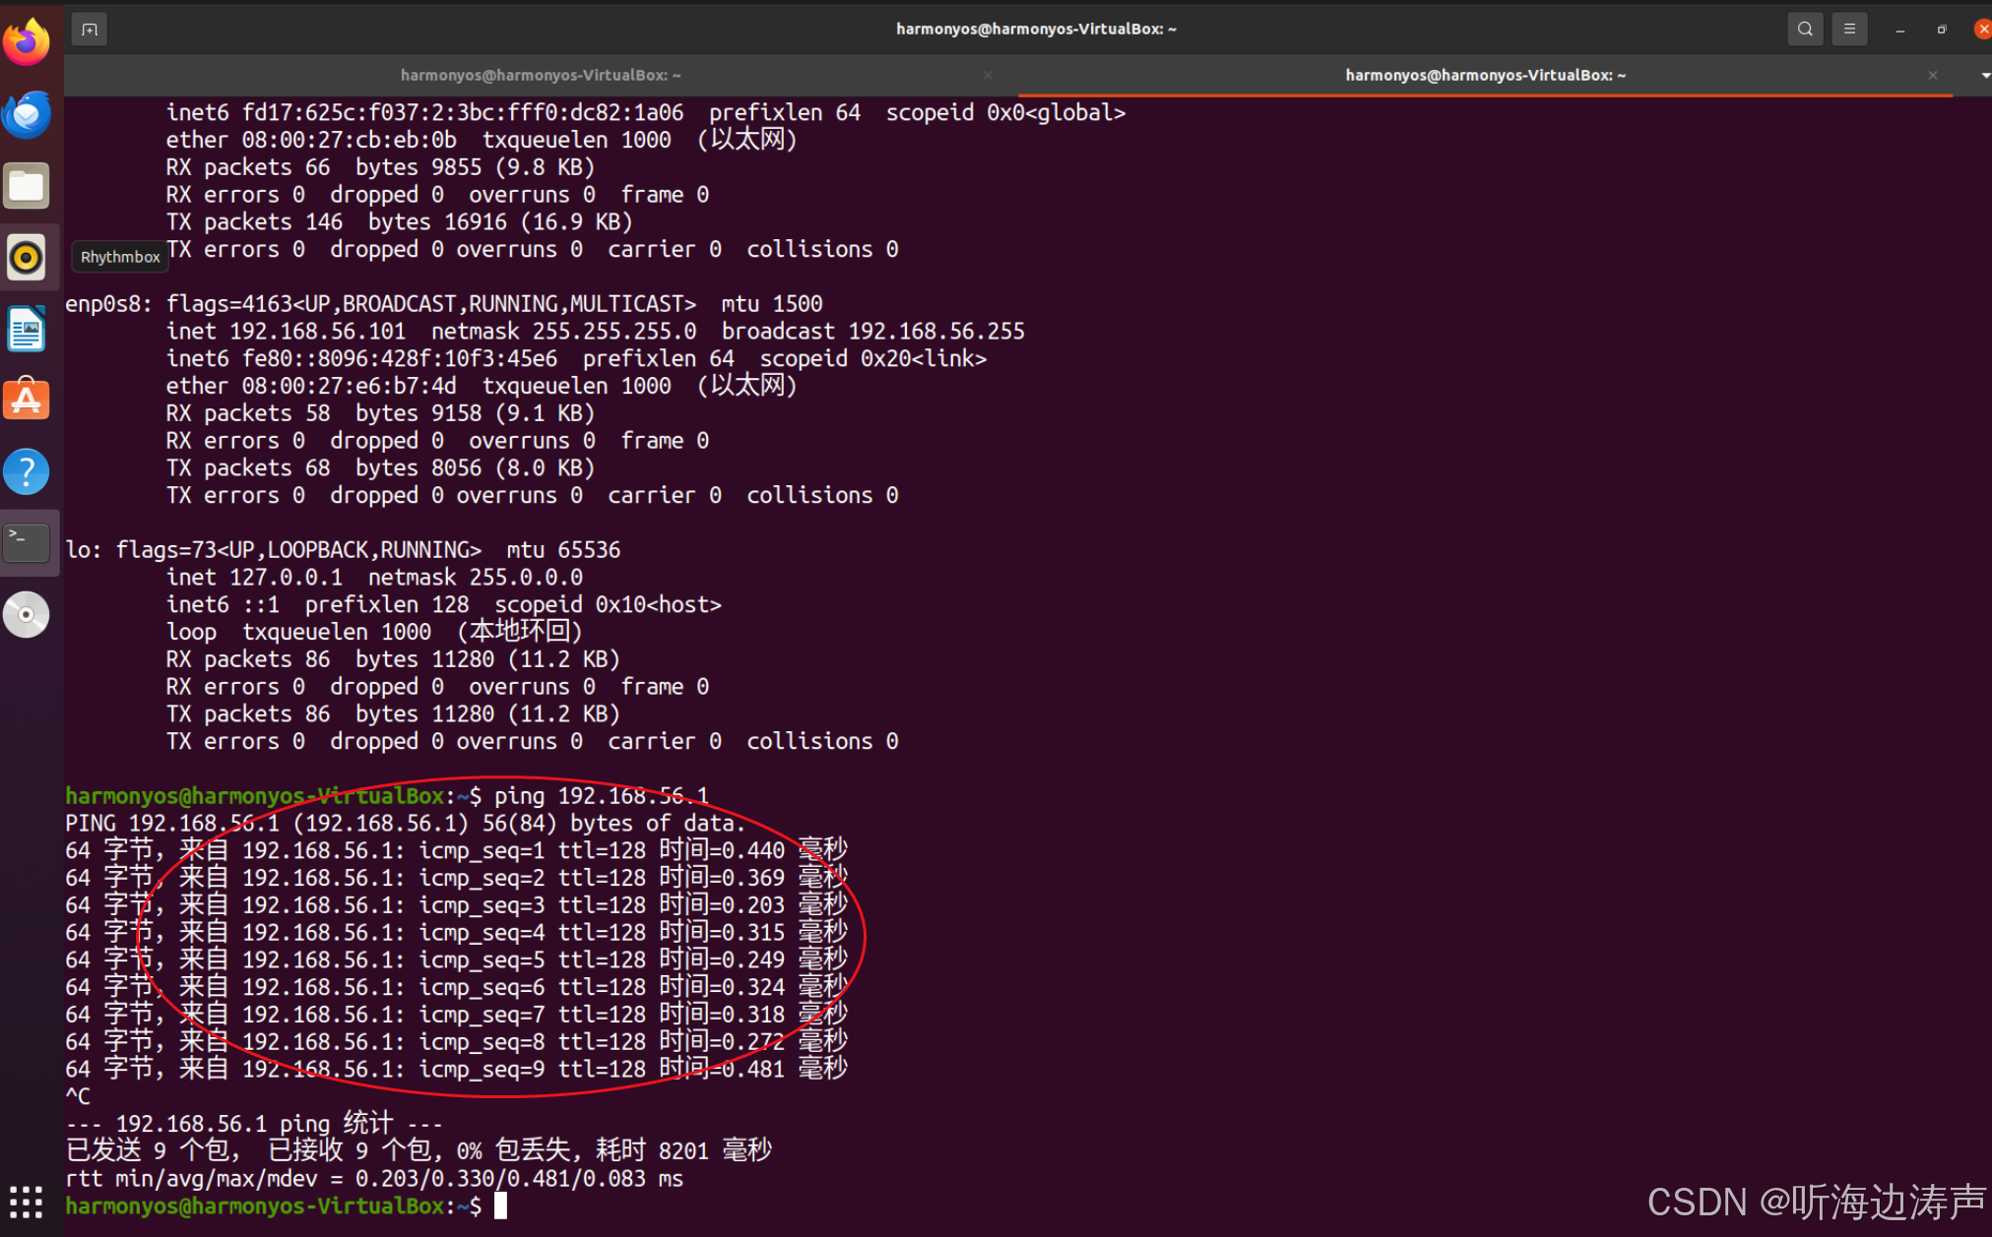Screen dimensions: 1992x1237
Task: Click the 'inet 192.168.56.101' address line
Action: pyautogui.click(x=596, y=332)
